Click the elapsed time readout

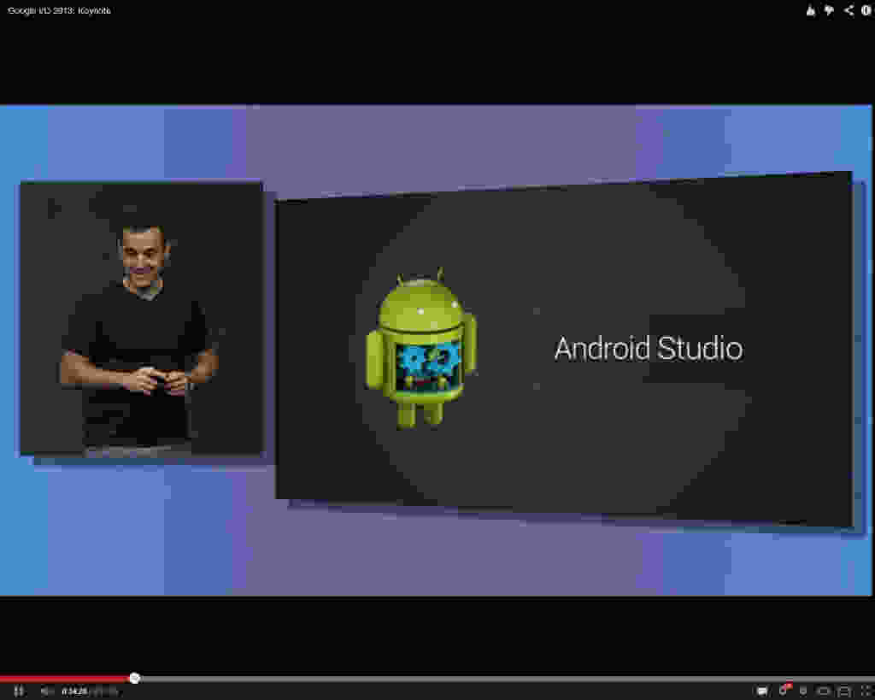tap(74, 691)
